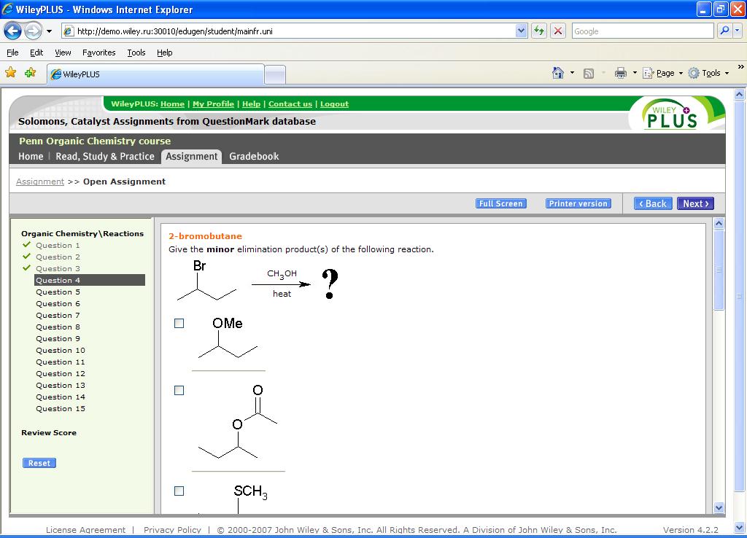Click the WileyPLUS Home link
Viewport: 747px width, 538px height.
pos(172,104)
